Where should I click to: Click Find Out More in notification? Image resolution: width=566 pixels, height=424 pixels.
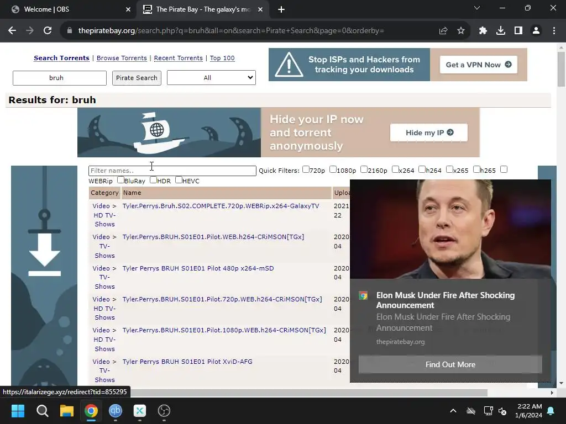[450, 364]
